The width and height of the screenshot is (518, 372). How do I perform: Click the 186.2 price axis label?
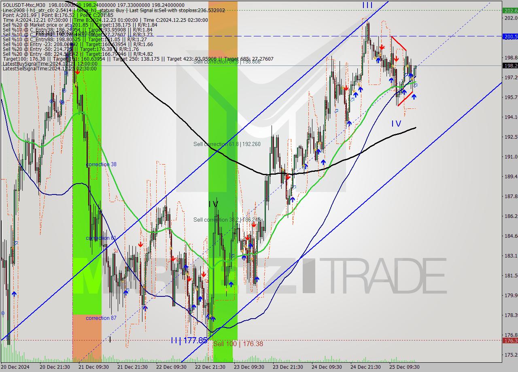click(510, 216)
